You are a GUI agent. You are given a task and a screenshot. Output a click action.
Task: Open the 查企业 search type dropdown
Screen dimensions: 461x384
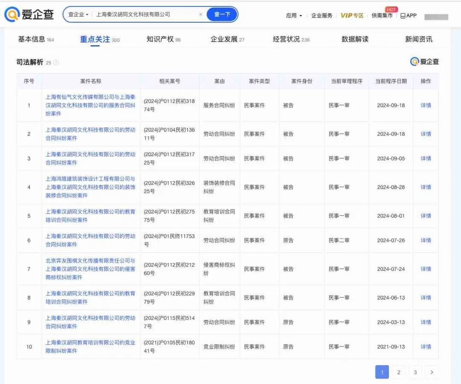78,15
